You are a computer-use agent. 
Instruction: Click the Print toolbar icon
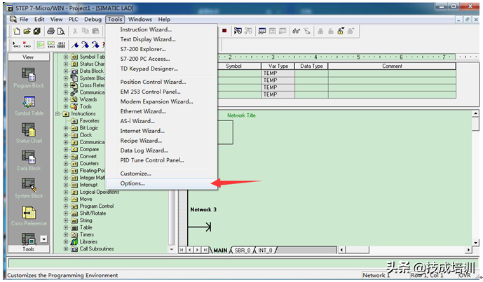click(x=51, y=31)
